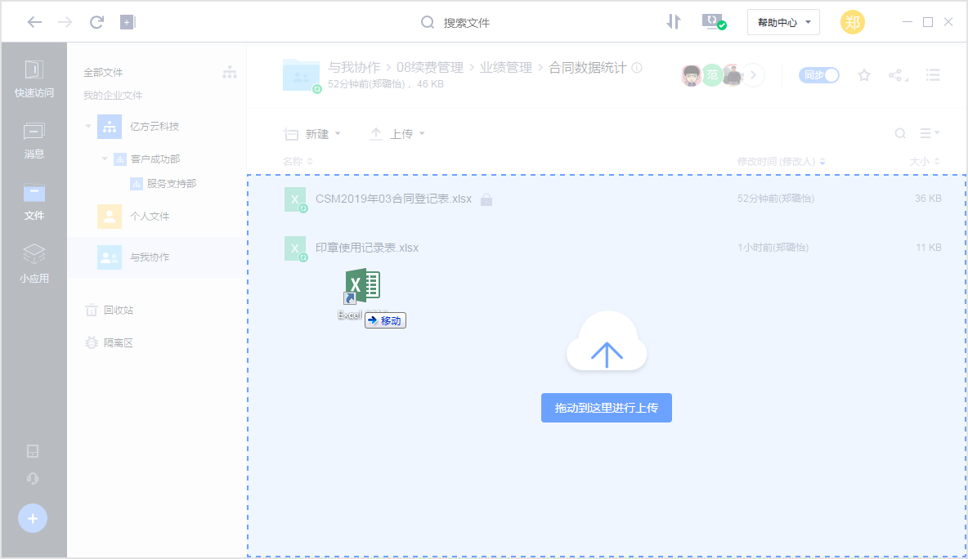Disable the 同步 sync toggle
Screen dimensions: 968x559
tap(818, 74)
